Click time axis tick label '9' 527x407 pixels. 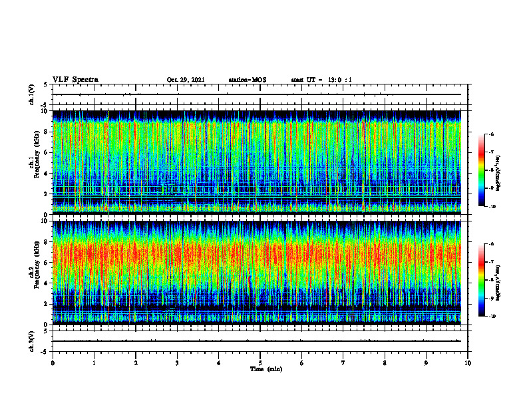426,363
